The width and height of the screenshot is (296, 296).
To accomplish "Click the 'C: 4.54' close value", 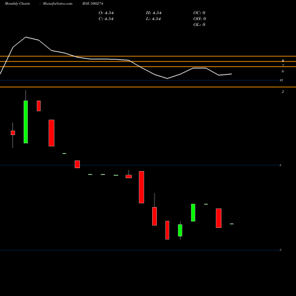I will 106,19.
